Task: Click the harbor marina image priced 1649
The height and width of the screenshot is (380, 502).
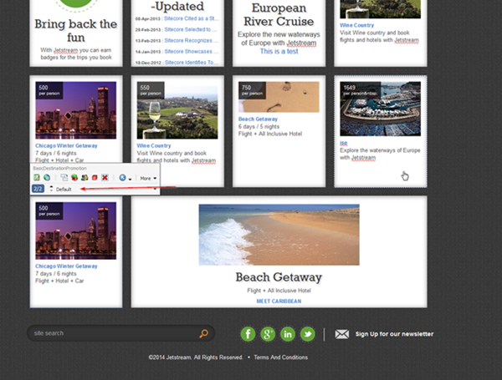Action: click(381, 109)
